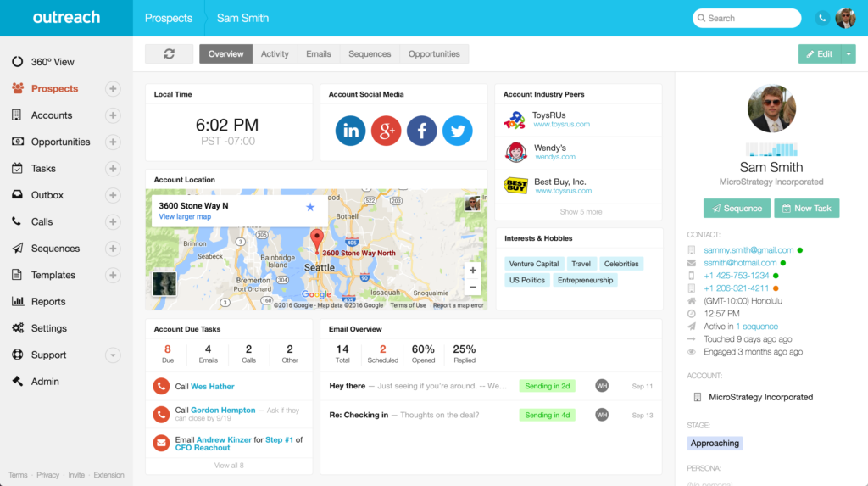
Task: Add a new Account with plus icon
Action: pos(113,115)
